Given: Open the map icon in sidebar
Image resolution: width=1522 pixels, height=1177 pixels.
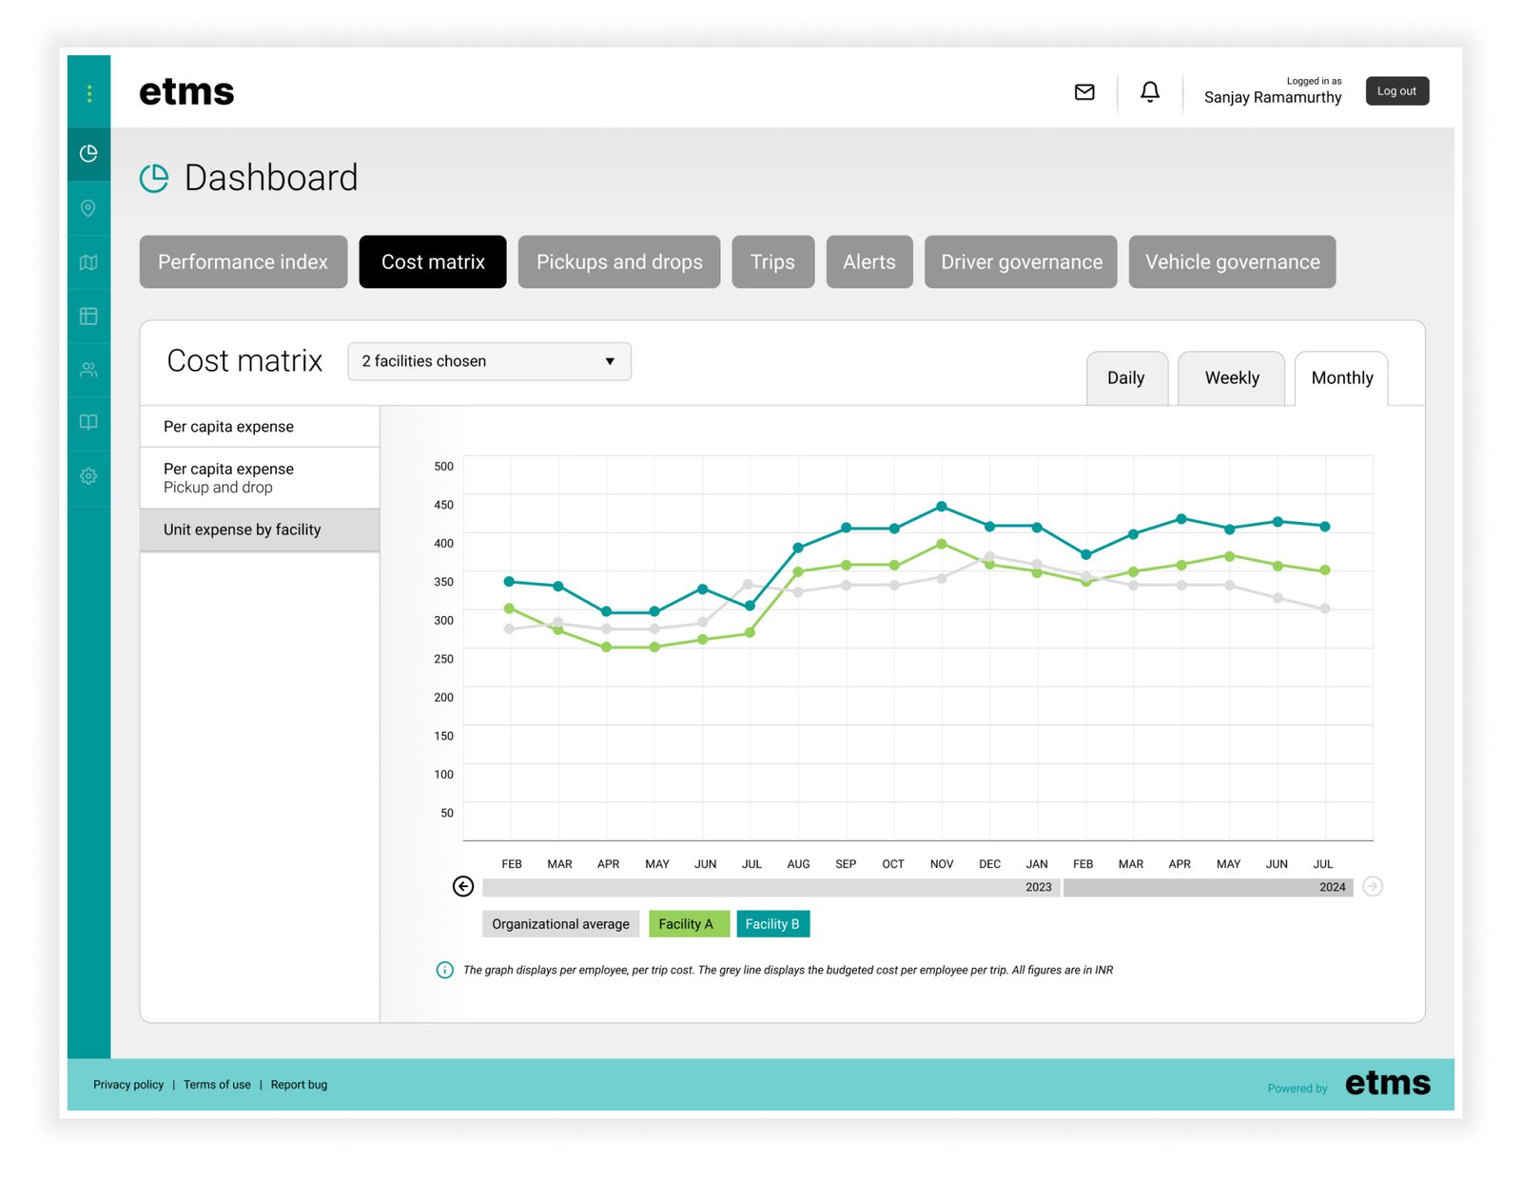Looking at the screenshot, I should [x=88, y=262].
